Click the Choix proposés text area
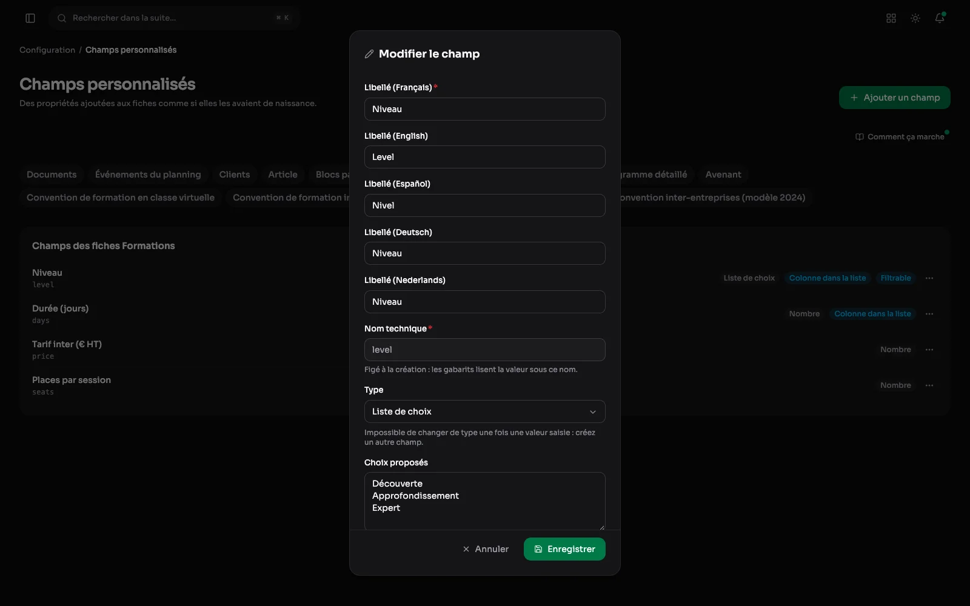The image size is (970, 606). click(485, 501)
